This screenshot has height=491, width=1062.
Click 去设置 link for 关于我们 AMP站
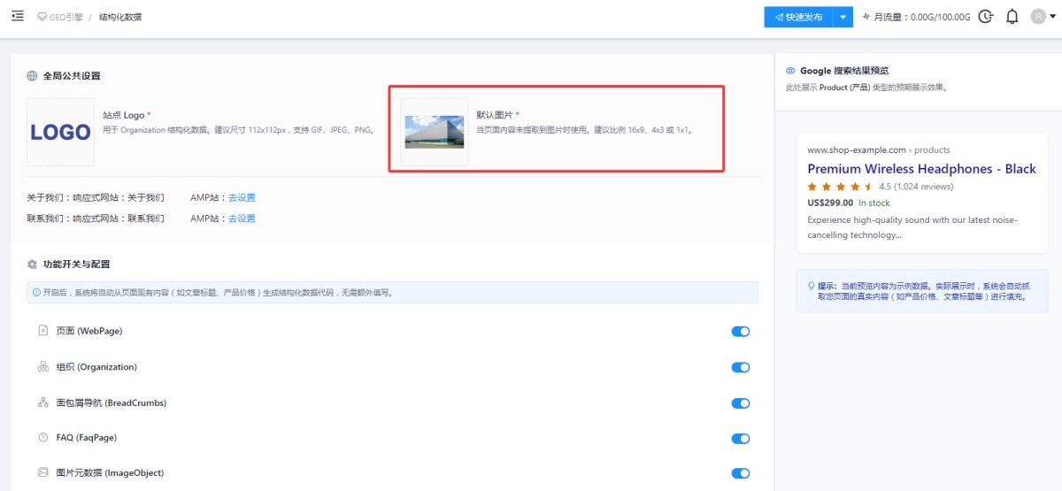pyautogui.click(x=242, y=197)
